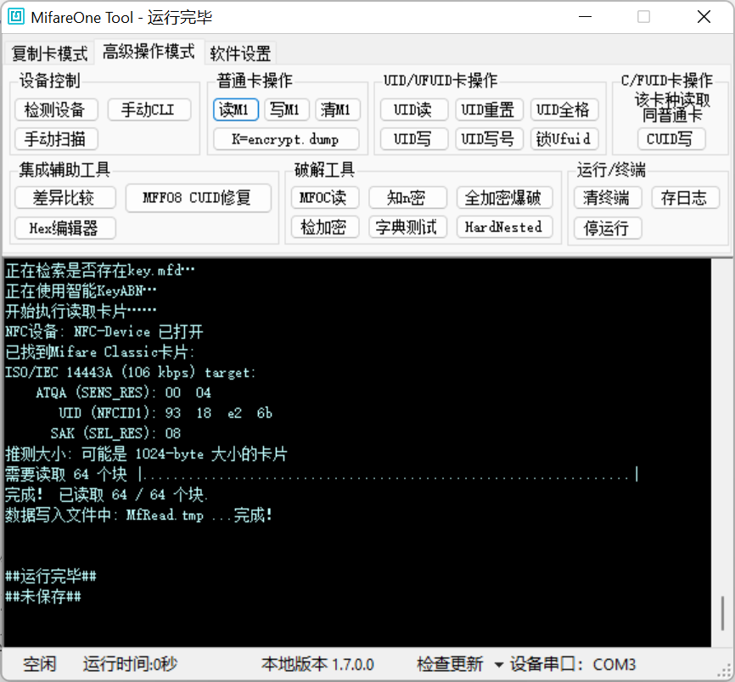Click the read progress dots bar in terminal
The width and height of the screenshot is (735, 682).
click(x=389, y=474)
